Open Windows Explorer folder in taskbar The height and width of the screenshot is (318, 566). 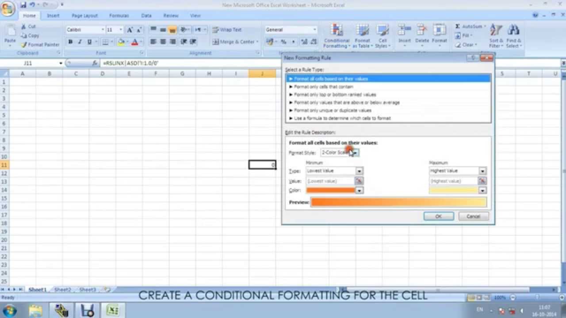point(35,310)
